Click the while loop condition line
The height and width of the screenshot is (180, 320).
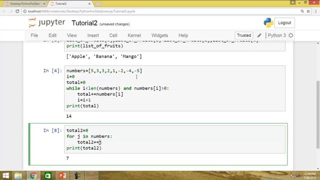pyautogui.click(x=117, y=88)
